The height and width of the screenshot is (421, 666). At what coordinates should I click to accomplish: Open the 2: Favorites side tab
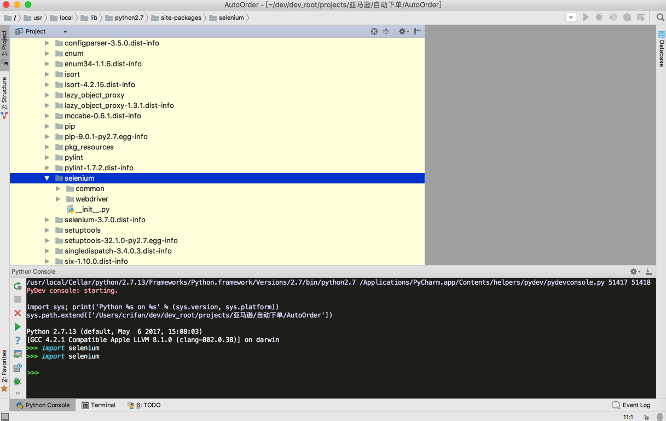[4, 371]
